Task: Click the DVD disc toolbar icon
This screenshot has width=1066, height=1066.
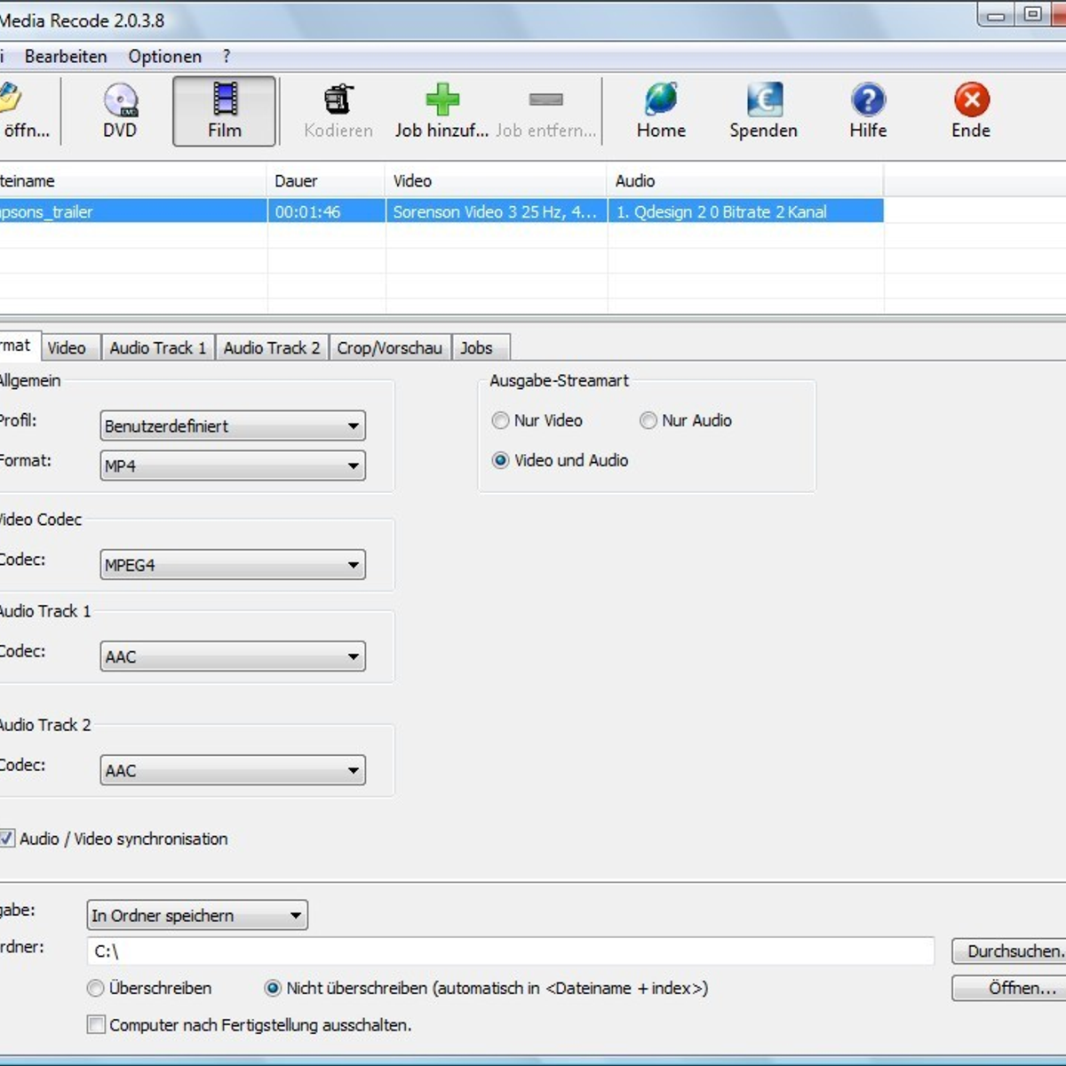Action: [x=120, y=100]
